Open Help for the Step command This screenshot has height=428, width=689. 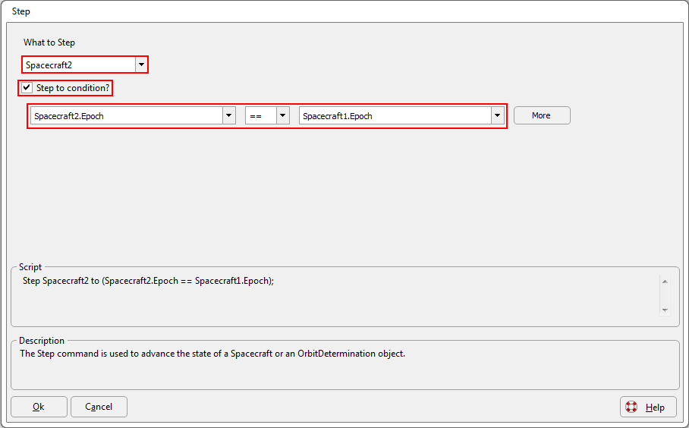pos(648,407)
